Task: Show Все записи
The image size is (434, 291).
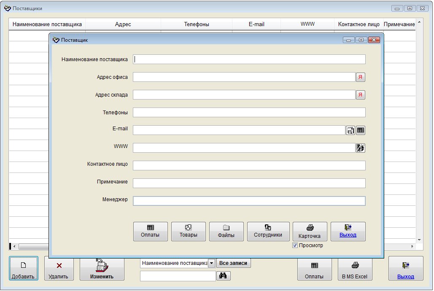Action: pos(233,263)
